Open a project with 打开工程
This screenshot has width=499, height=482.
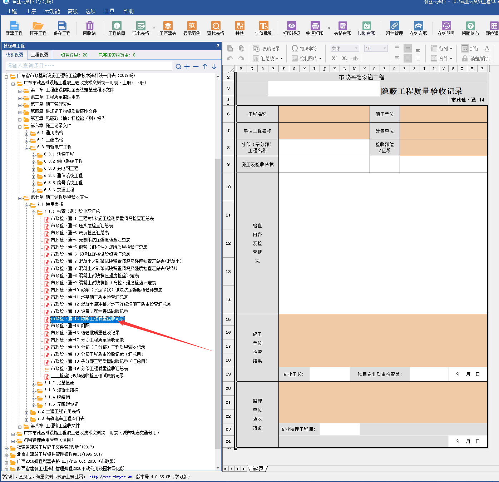pyautogui.click(x=38, y=28)
